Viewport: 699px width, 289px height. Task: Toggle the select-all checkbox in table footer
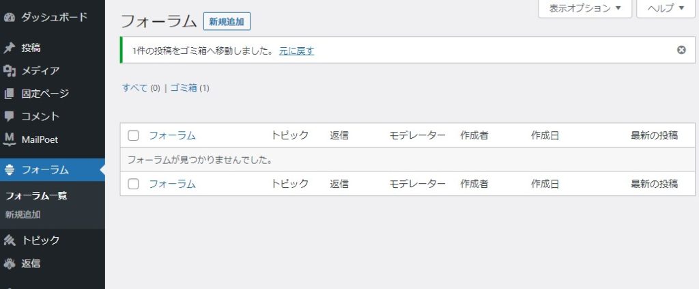[133, 184]
